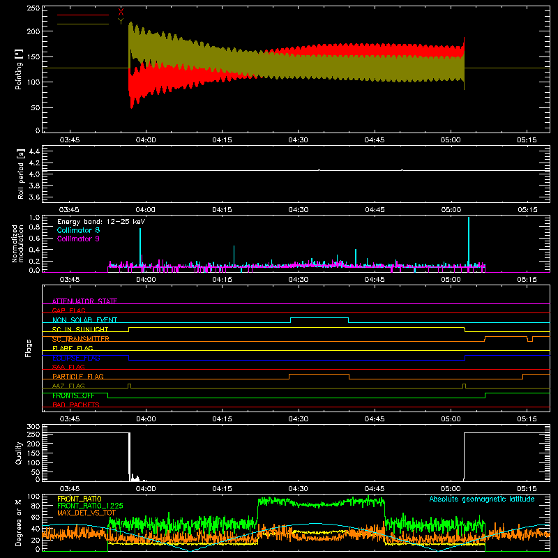Click the SAA_FLAG label
This screenshot has height=558, width=558.
(x=68, y=367)
